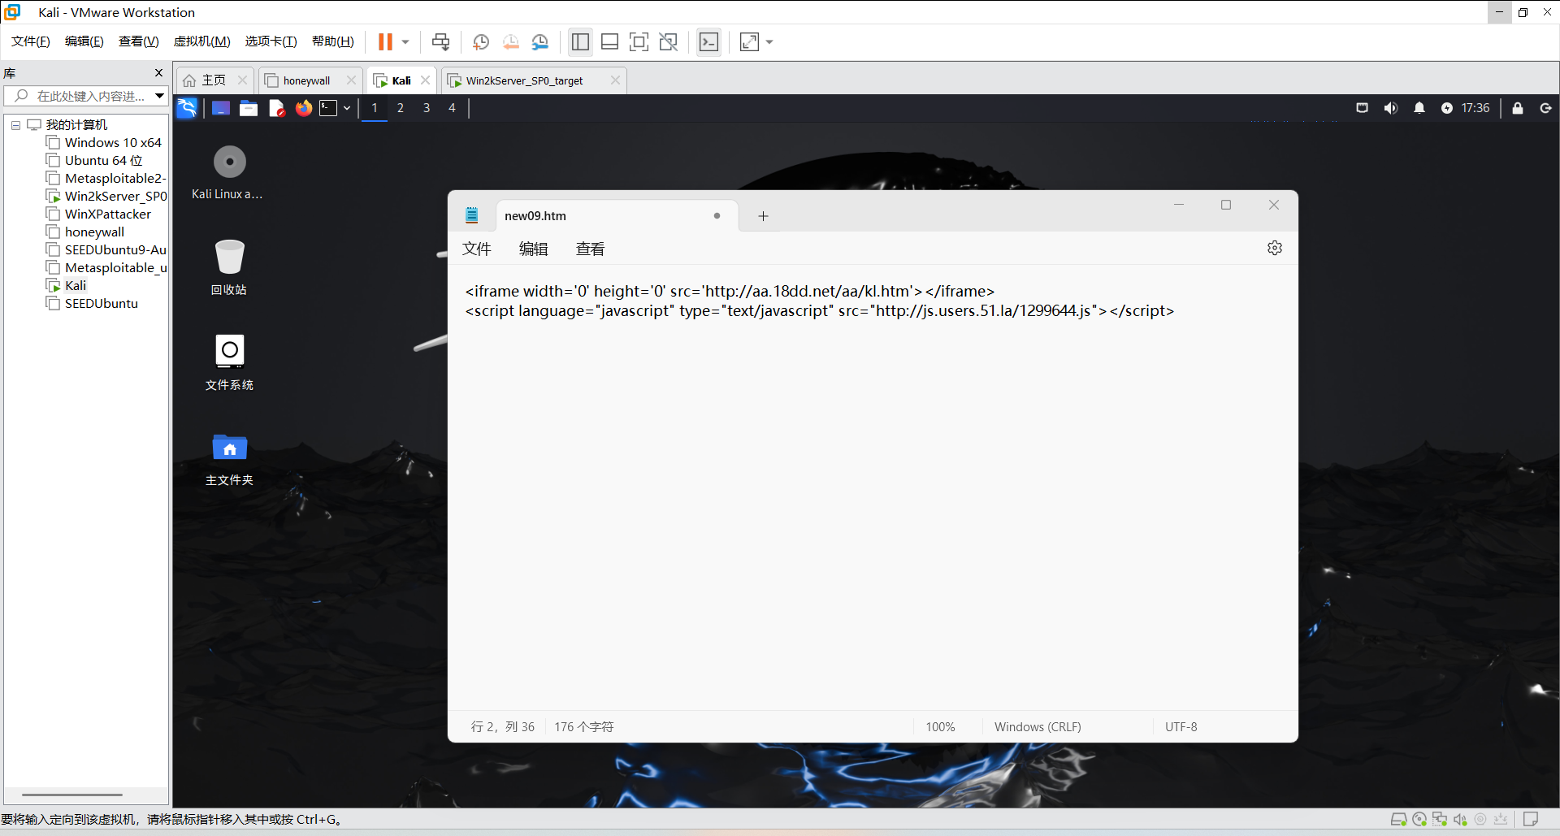The image size is (1560, 836).
Task: Switch to Kali workspace 4
Action: pyautogui.click(x=453, y=108)
